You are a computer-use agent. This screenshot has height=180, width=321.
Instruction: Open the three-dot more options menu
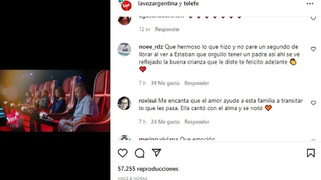[310, 3]
